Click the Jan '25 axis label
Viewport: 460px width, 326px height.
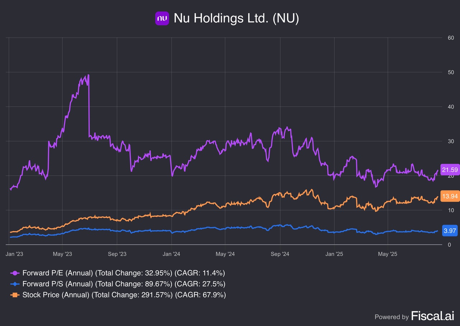coord(334,254)
